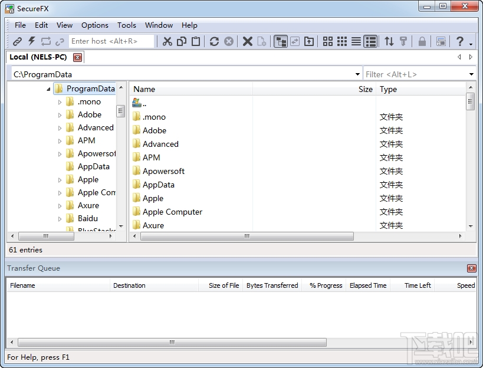The height and width of the screenshot is (368, 483).
Task: Click the Destination column header in queue
Action: (x=154, y=285)
